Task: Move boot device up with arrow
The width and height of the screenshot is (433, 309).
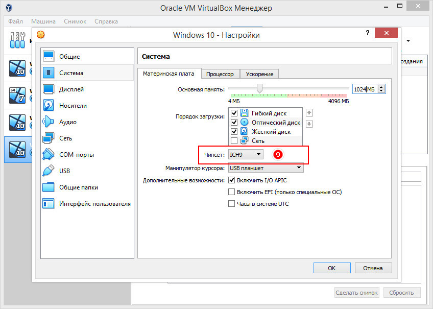Action: click(x=309, y=113)
